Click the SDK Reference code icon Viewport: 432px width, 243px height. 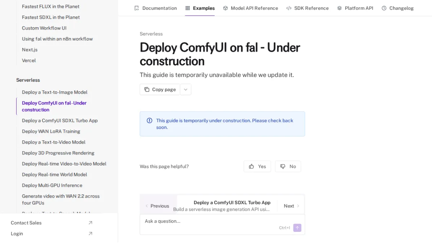tap(289, 8)
